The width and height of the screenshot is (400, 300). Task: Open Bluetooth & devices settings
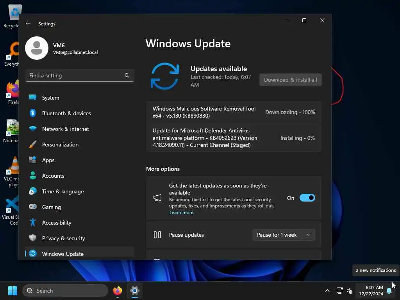coord(80,113)
